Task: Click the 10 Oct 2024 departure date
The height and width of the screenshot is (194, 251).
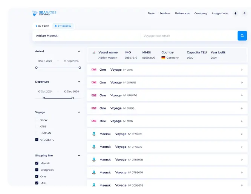Action: coord(45,91)
